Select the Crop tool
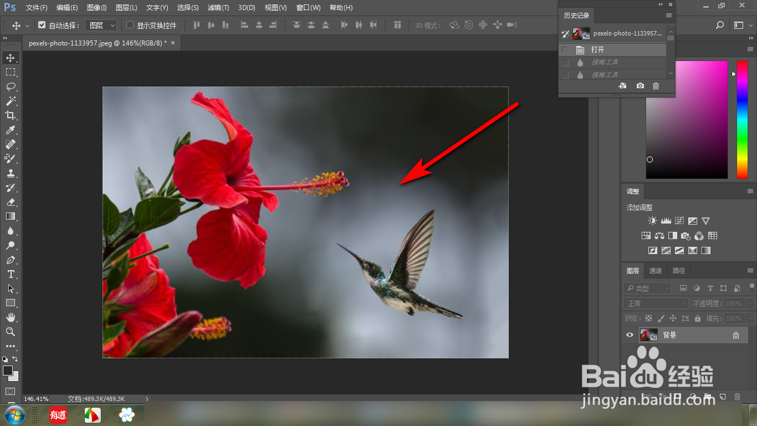Screen dimensions: 757x426 [11, 115]
